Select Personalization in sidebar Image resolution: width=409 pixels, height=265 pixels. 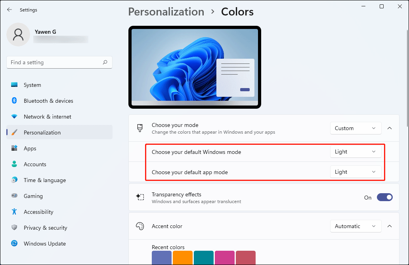(59, 132)
